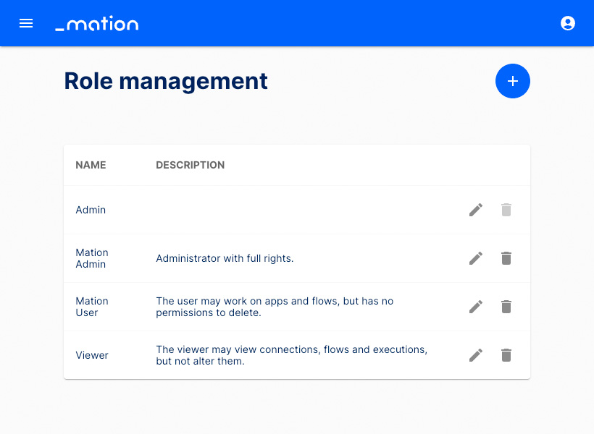Click the NAME column header
The image size is (594, 434).
(91, 165)
